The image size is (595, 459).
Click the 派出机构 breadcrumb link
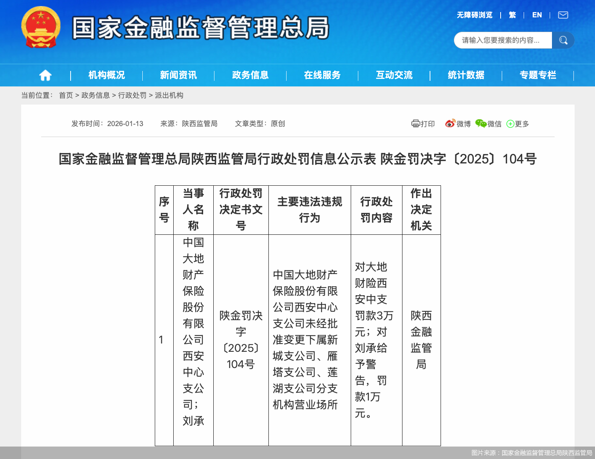click(x=169, y=95)
